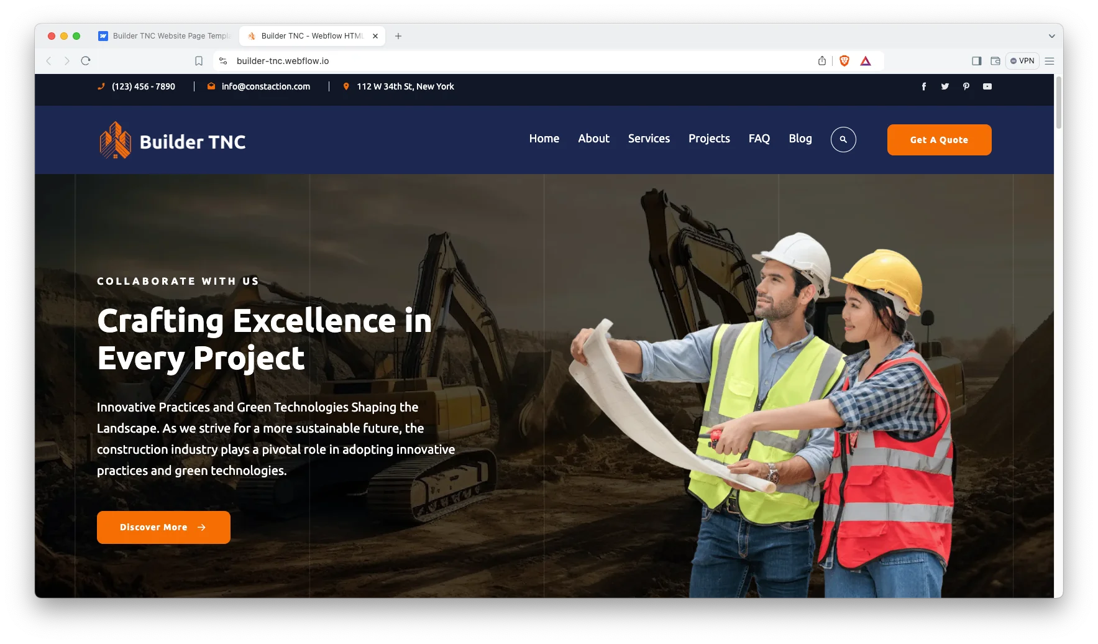Bookmark this page using the bookmark icon

click(199, 61)
